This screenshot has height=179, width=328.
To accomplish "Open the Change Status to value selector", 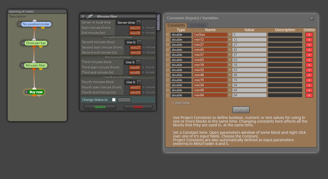I will (x=124, y=100).
